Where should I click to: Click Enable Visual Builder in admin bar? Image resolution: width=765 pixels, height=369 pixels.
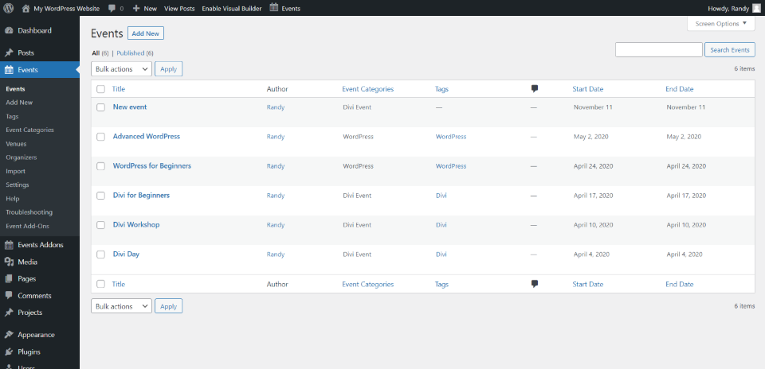[232, 9]
